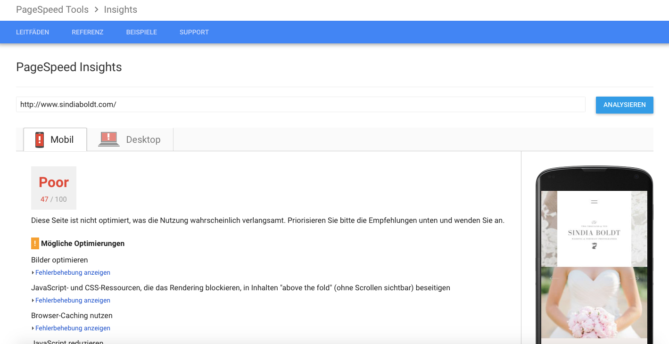Click the Mögliche Optimierungen heading text
The height and width of the screenshot is (344, 669).
click(x=83, y=244)
